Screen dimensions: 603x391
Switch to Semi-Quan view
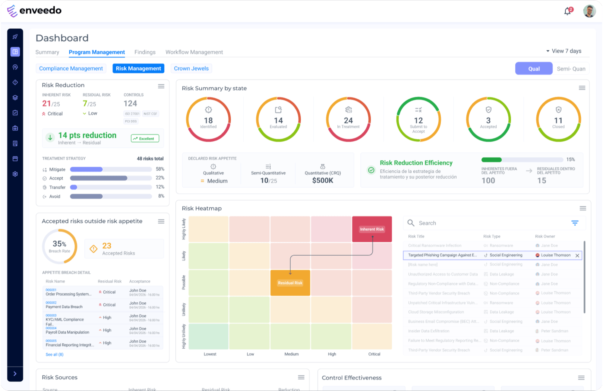point(571,69)
